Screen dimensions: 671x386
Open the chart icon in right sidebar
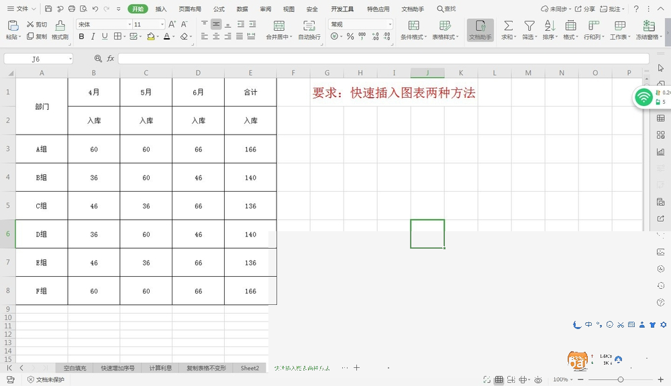click(660, 151)
